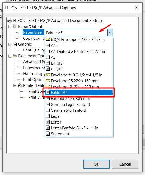Click the Cancel button
This screenshot has width=145, height=175.
click(x=125, y=164)
